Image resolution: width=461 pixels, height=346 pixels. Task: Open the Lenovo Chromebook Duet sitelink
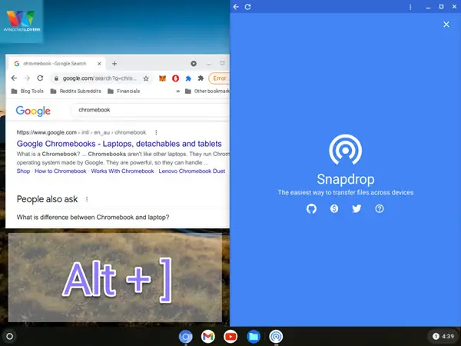point(191,171)
